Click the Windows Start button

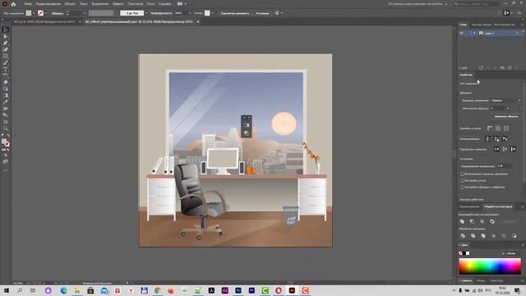tap(6, 290)
